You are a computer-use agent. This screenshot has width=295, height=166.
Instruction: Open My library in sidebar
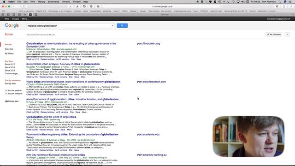pyautogui.click(x=9, y=53)
